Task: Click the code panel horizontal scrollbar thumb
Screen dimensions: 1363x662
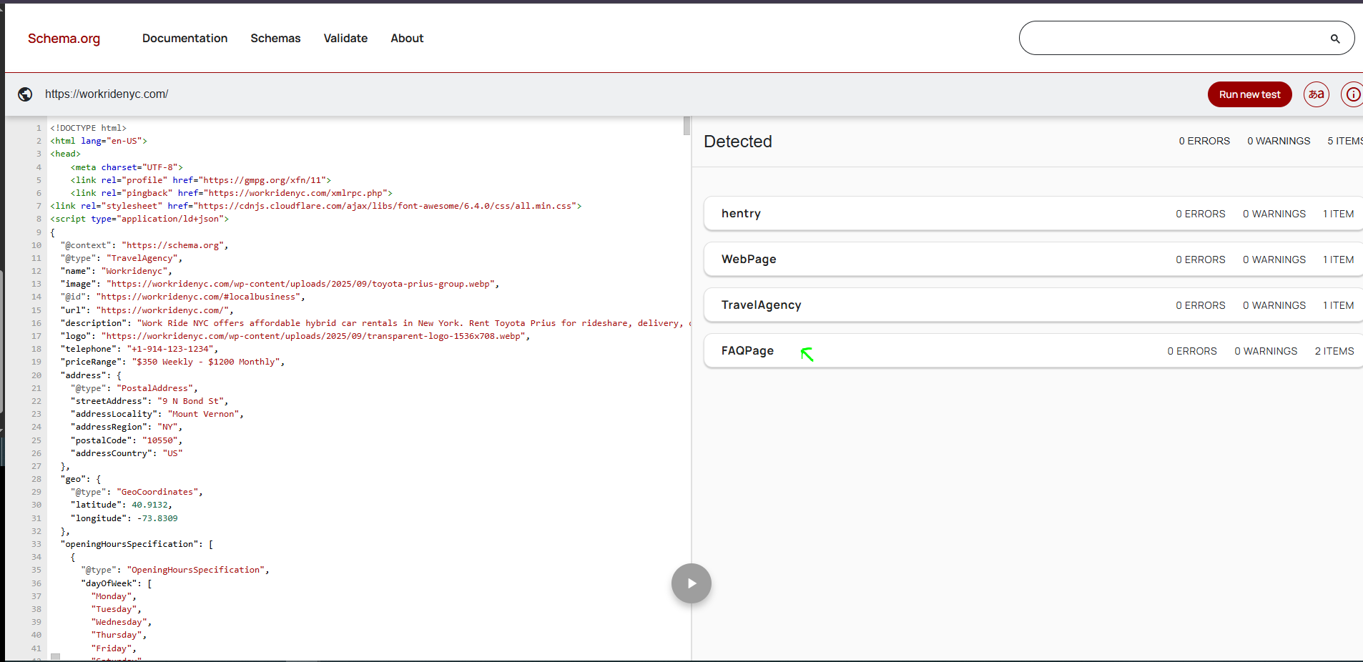Action: pyautogui.click(x=56, y=657)
